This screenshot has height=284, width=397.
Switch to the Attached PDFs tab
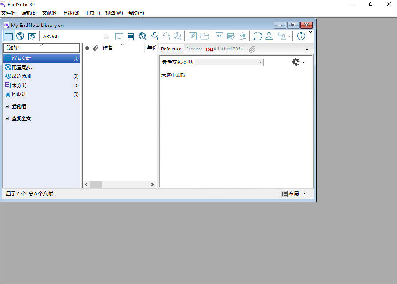(225, 49)
